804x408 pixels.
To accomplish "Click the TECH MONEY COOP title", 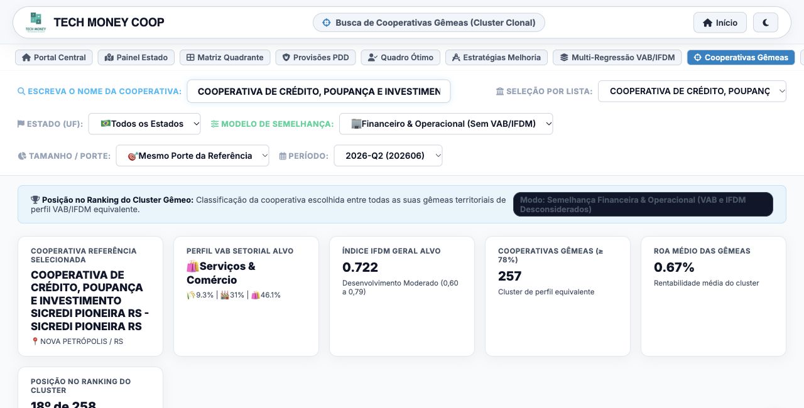I will (x=109, y=22).
